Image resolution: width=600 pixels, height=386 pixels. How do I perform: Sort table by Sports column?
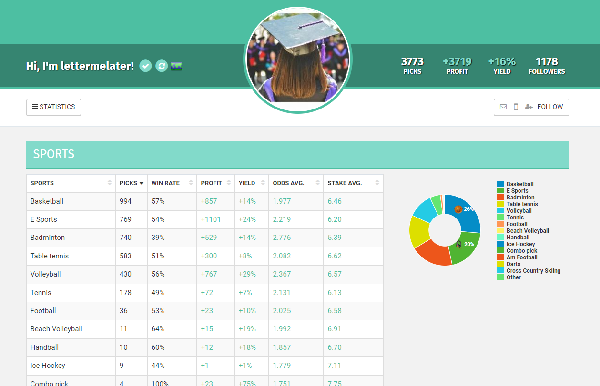tap(71, 183)
